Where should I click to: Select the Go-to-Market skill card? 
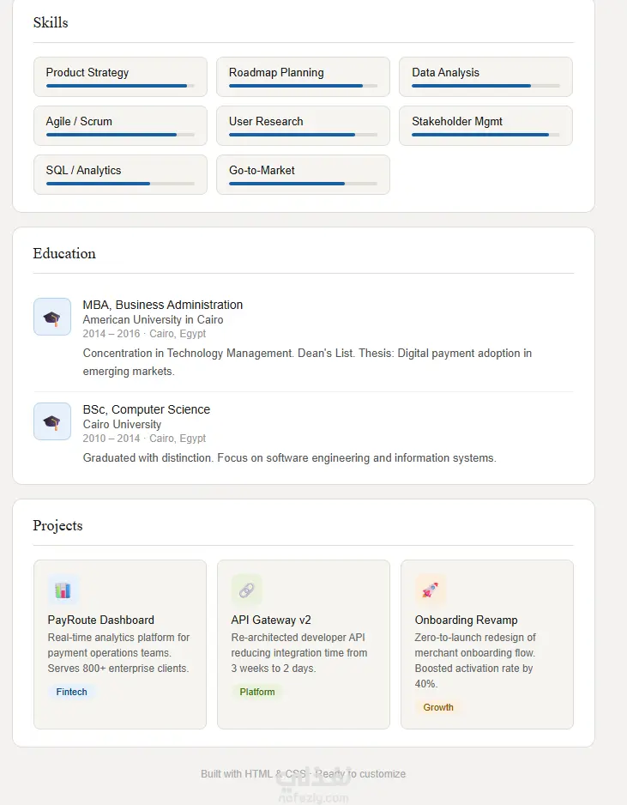304,174
